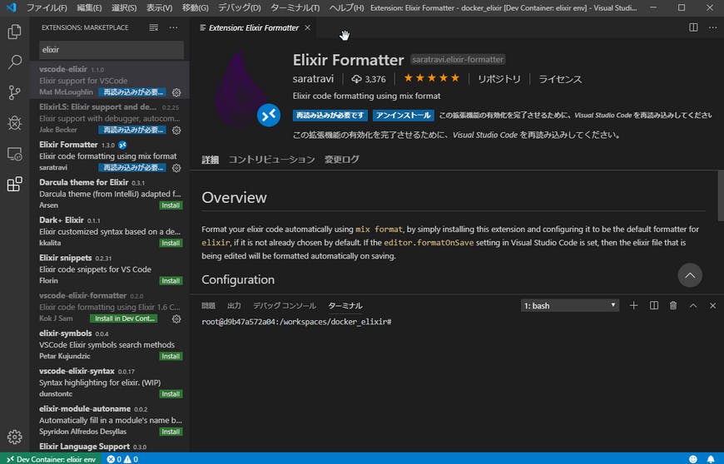
Task: Open Remote Explorer in activity bar
Action: (x=15, y=154)
